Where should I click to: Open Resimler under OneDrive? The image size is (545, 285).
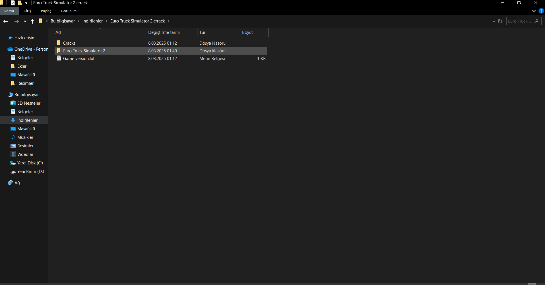pyautogui.click(x=25, y=83)
